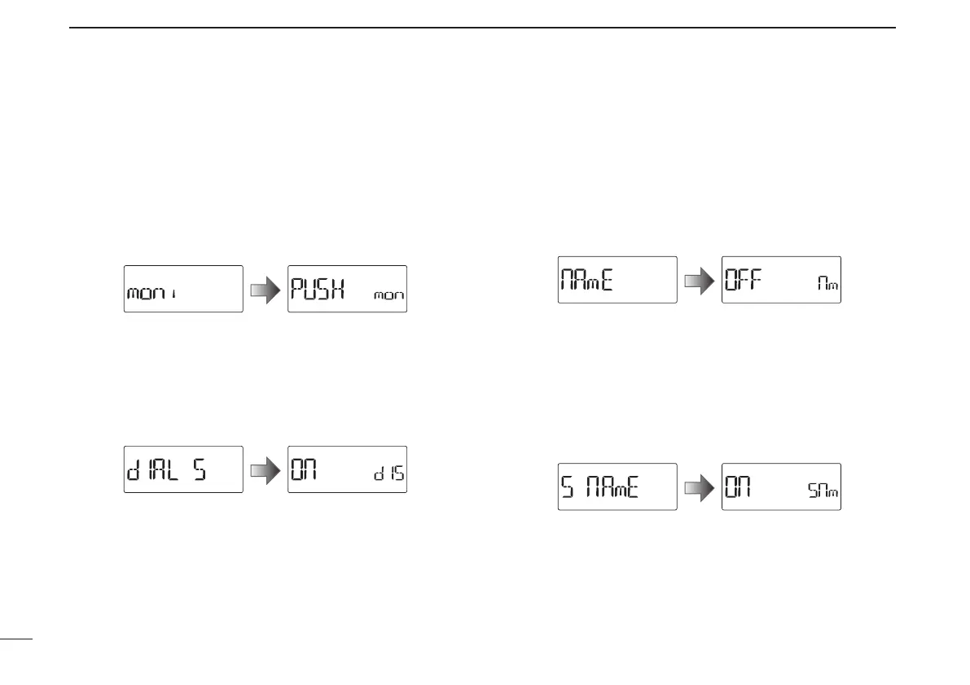Click the large PUSH text in display

click(x=317, y=289)
